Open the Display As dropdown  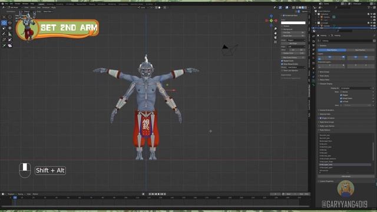click(356, 88)
